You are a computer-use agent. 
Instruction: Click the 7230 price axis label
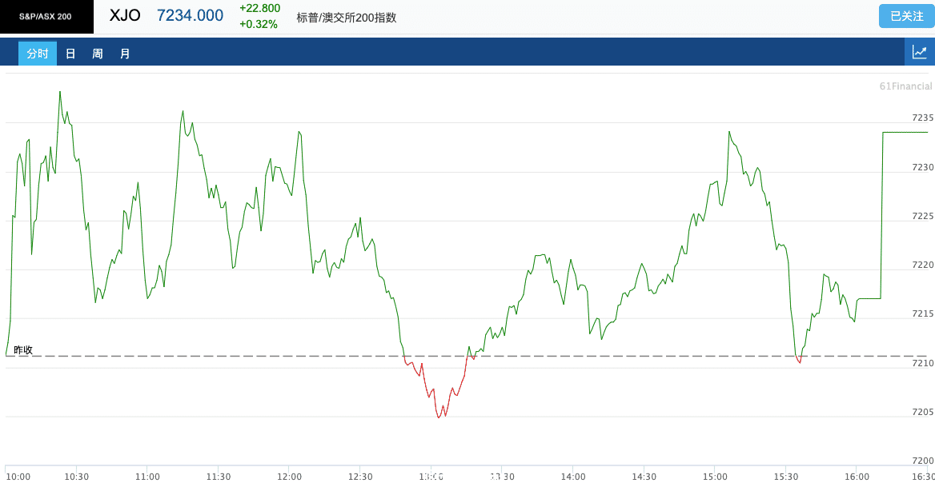coord(922,167)
